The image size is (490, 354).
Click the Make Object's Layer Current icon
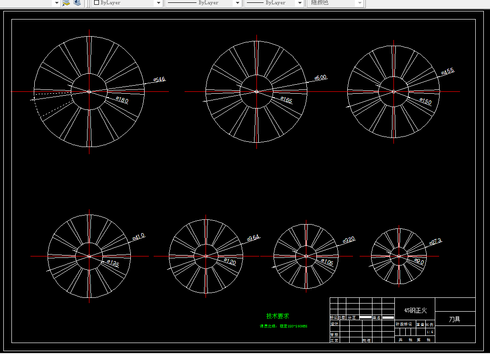pyautogui.click(x=66, y=3)
